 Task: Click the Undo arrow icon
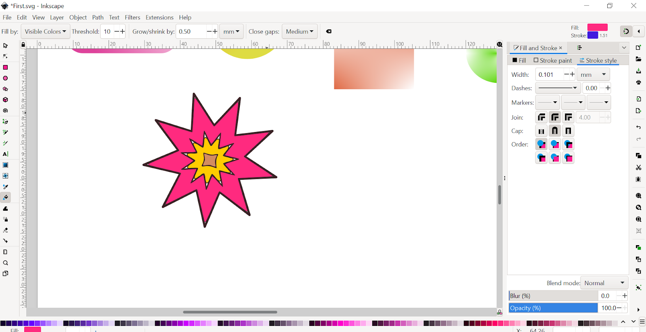tap(638, 127)
